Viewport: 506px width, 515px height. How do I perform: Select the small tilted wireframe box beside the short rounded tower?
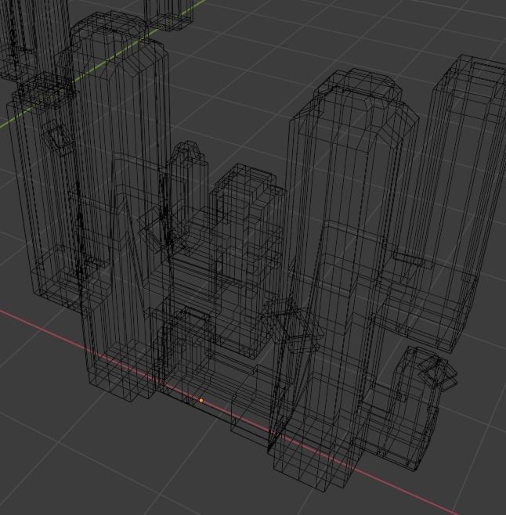coord(438,373)
